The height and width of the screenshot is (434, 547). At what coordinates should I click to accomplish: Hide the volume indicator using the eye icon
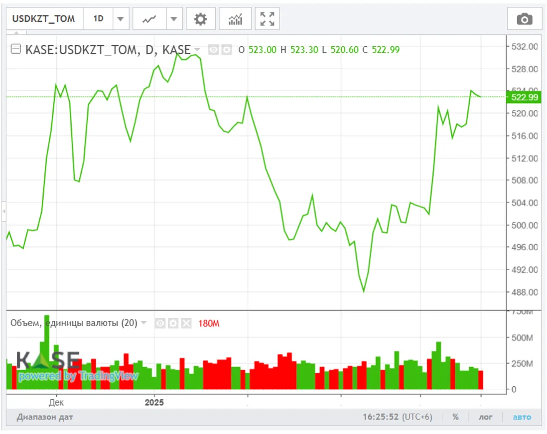point(160,324)
